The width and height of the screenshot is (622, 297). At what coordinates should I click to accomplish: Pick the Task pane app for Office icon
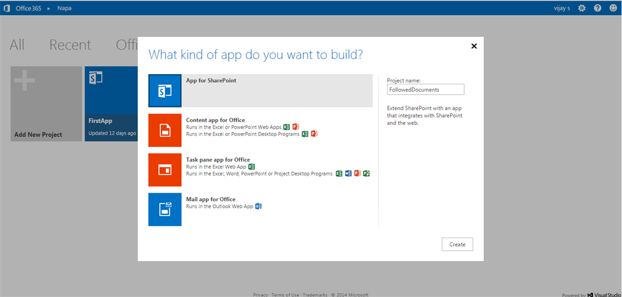tap(165, 169)
